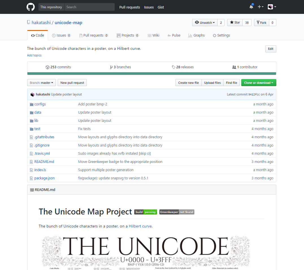Fork the unicode-map repository
The image size is (304, 270).
click(262, 23)
